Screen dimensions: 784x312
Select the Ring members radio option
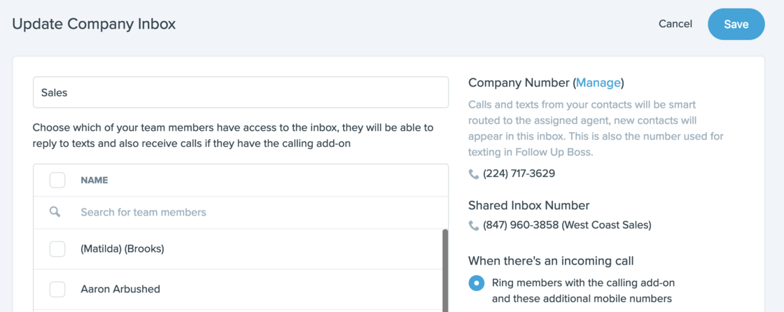tap(477, 283)
